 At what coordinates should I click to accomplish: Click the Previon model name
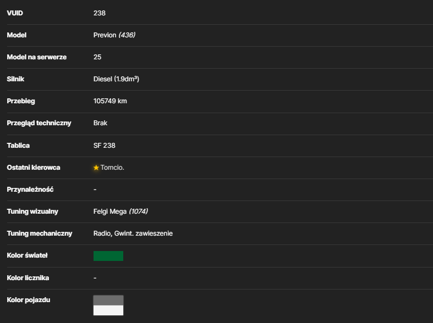pyautogui.click(x=105, y=35)
